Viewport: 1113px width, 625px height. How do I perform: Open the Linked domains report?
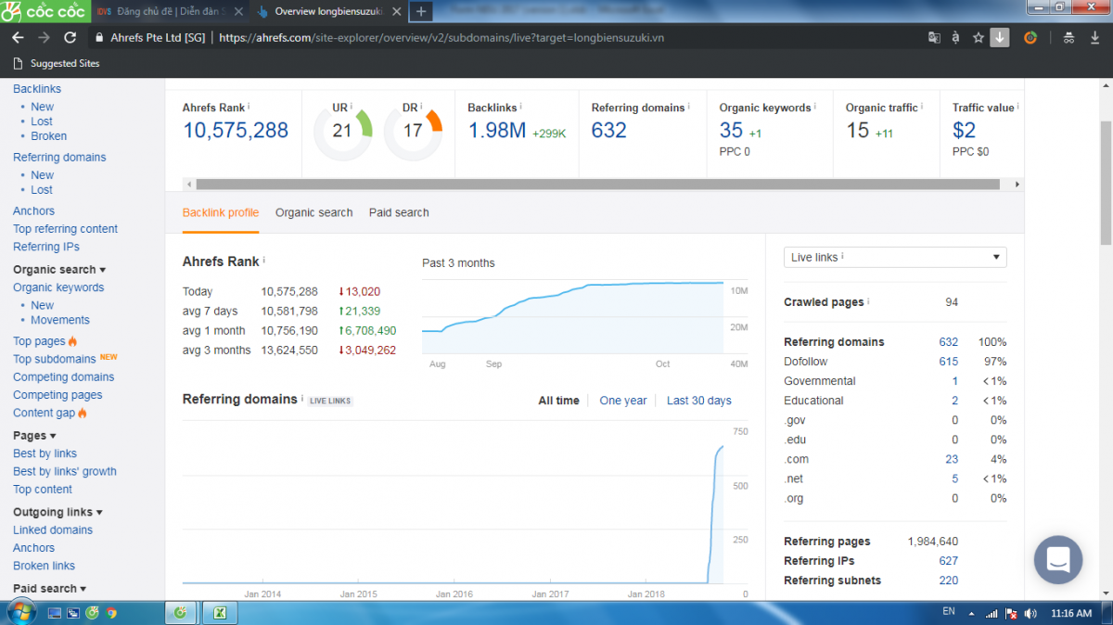(53, 530)
